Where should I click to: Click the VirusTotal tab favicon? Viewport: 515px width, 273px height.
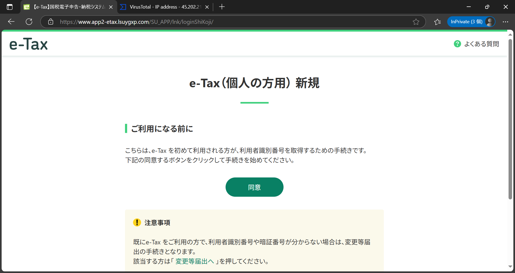(x=123, y=7)
